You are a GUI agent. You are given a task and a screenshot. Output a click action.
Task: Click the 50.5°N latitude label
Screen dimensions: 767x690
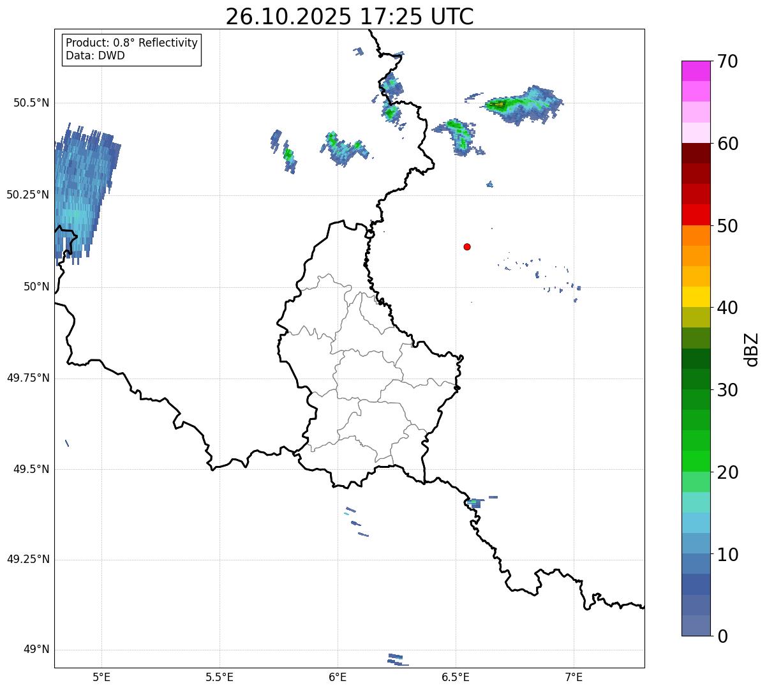31,103
